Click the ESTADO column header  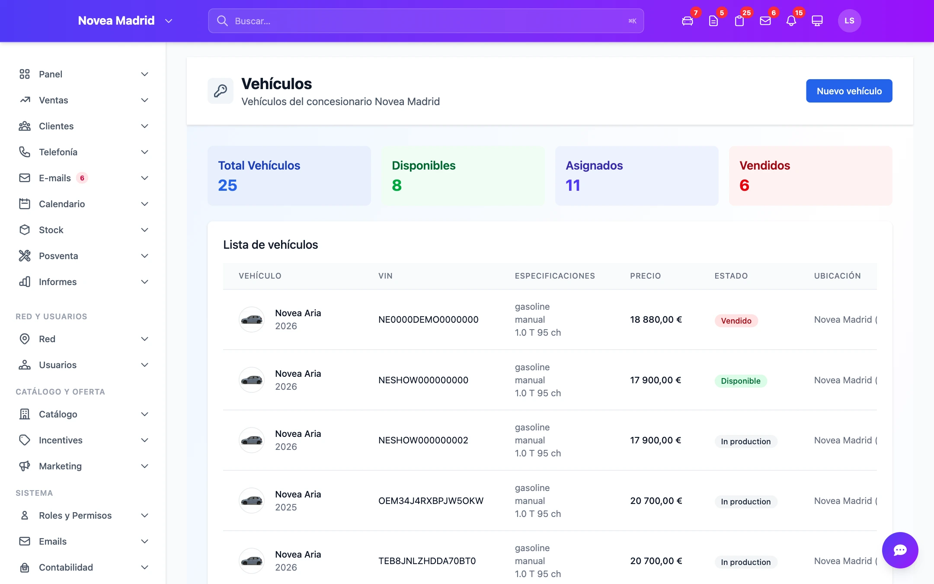click(731, 276)
